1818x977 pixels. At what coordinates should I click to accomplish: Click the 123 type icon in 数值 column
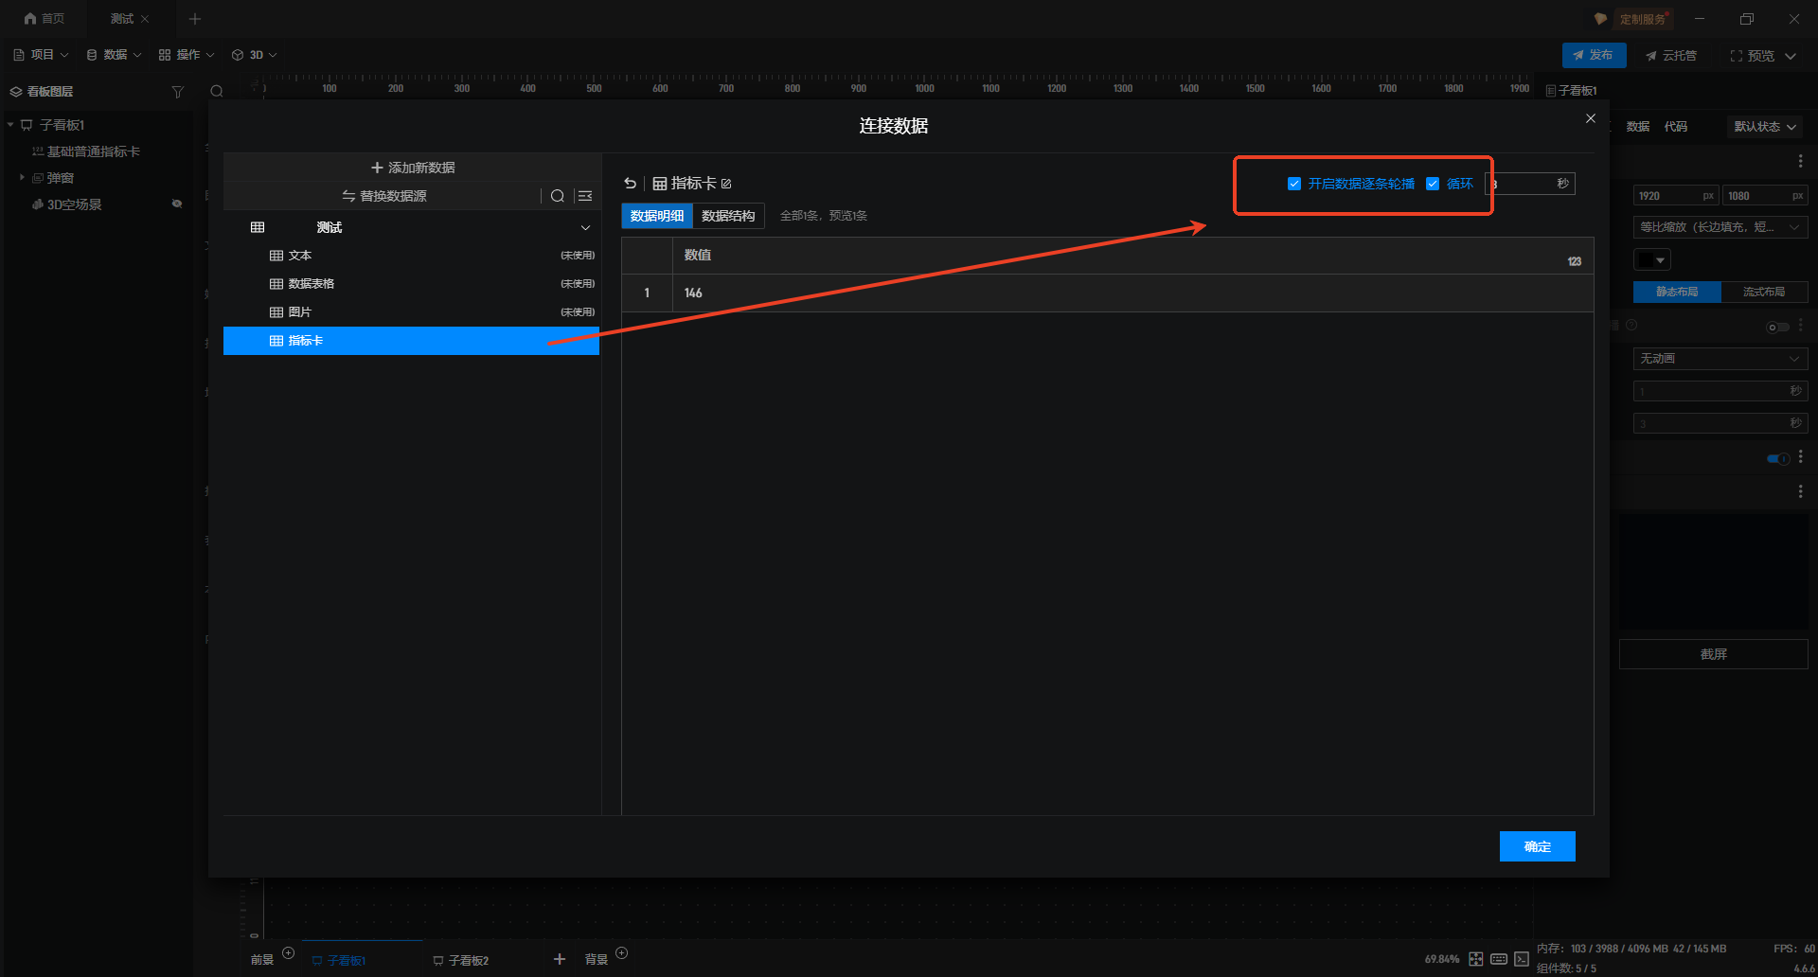pyautogui.click(x=1574, y=261)
